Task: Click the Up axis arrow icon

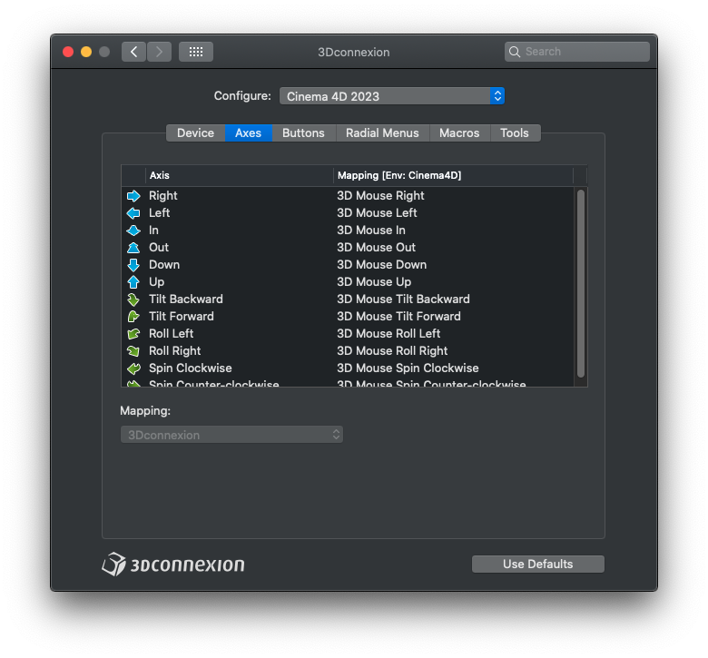Action: (x=133, y=282)
